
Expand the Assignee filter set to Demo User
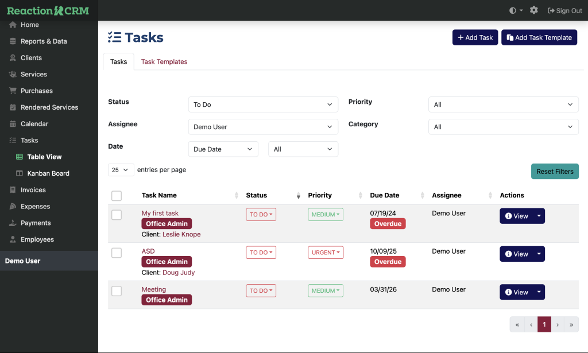(x=263, y=127)
